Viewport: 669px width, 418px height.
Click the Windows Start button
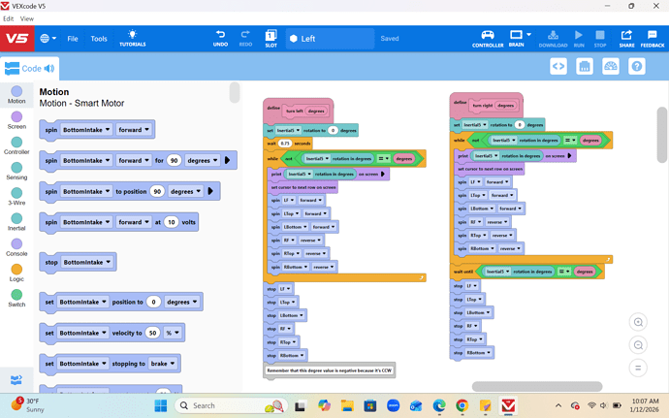(x=161, y=405)
